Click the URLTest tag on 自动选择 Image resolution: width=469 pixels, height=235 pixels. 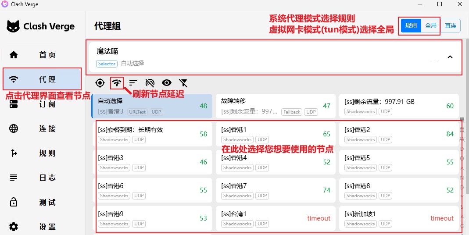[137, 112]
